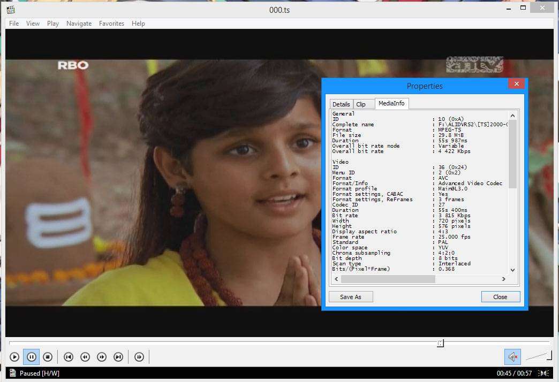Switch to the Details tab
559x382 pixels.
(341, 104)
